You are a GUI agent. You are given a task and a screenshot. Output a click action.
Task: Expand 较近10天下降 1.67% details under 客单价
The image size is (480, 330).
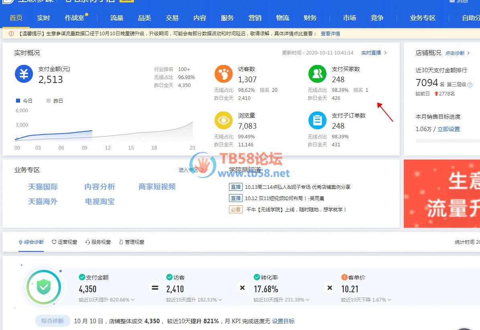click(366, 300)
